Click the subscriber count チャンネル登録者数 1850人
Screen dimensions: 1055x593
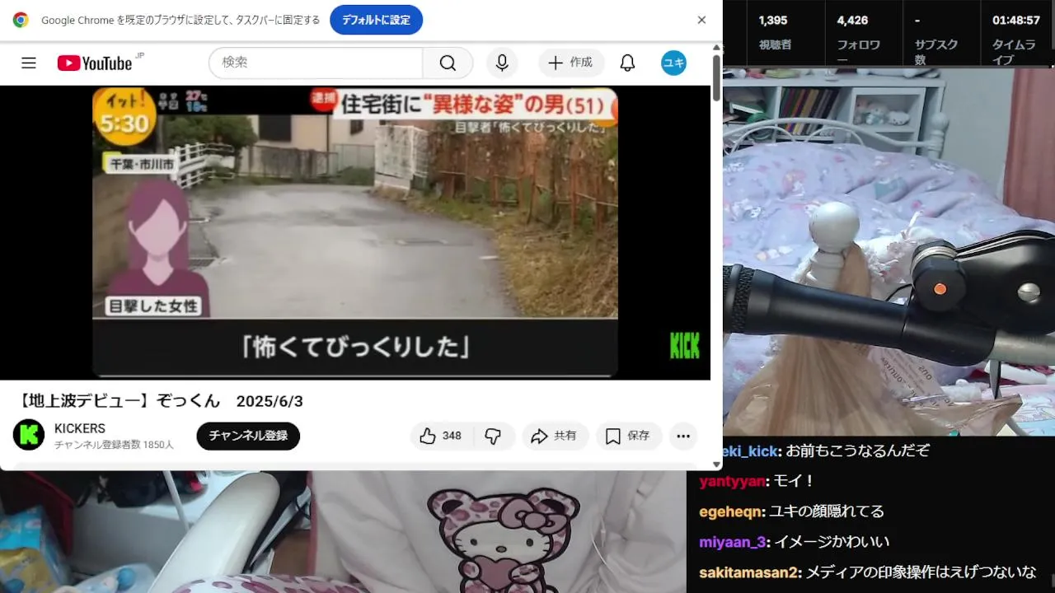coord(114,445)
